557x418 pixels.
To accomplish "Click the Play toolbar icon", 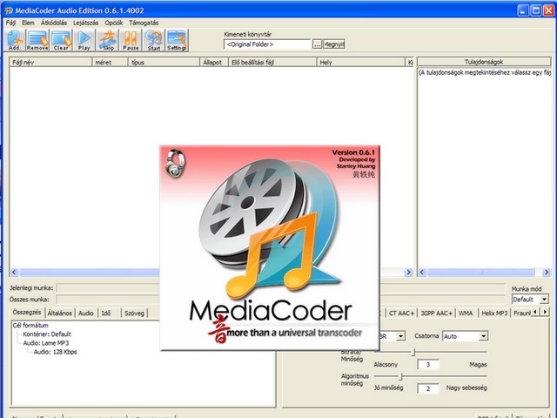I will [84, 41].
